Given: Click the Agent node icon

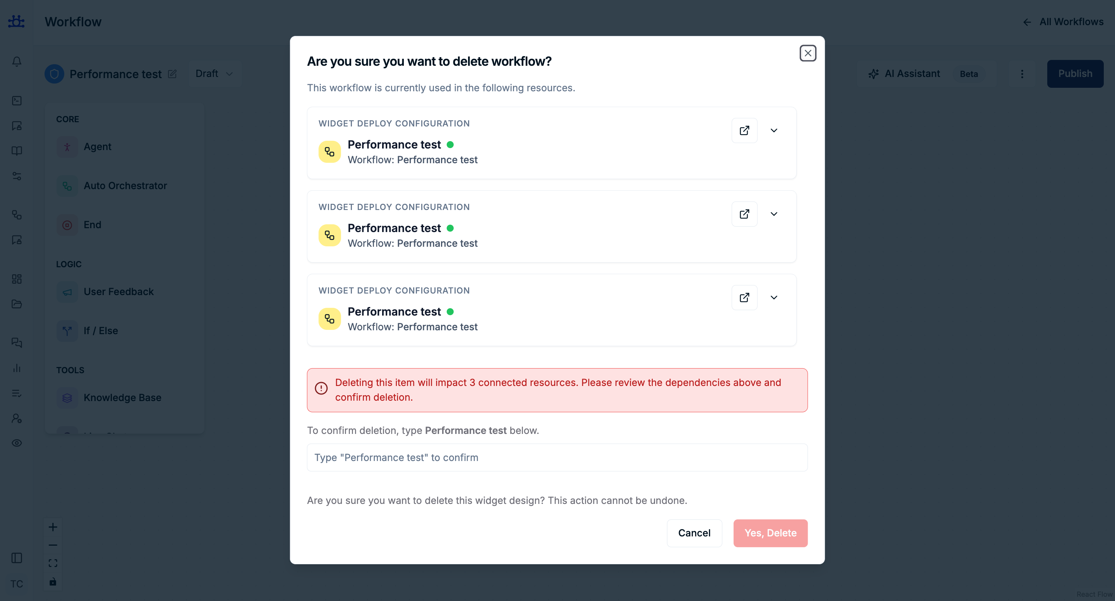Looking at the screenshot, I should coord(67,147).
